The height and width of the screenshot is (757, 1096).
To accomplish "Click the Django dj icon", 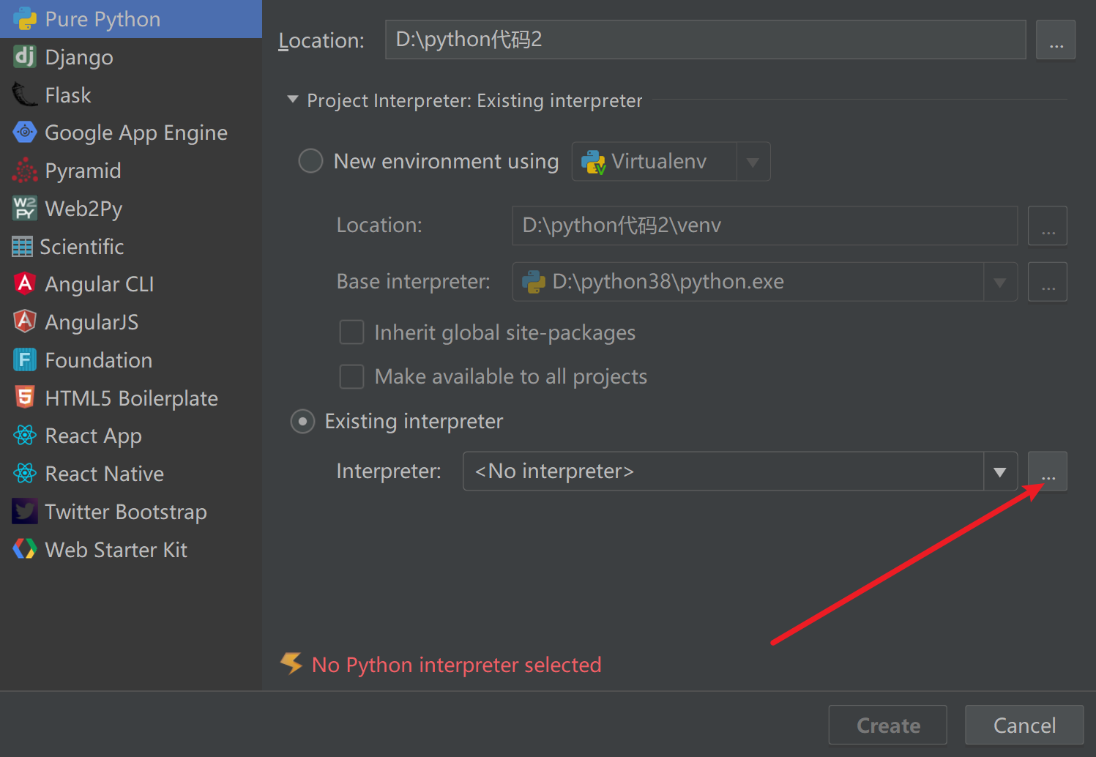I will (25, 56).
